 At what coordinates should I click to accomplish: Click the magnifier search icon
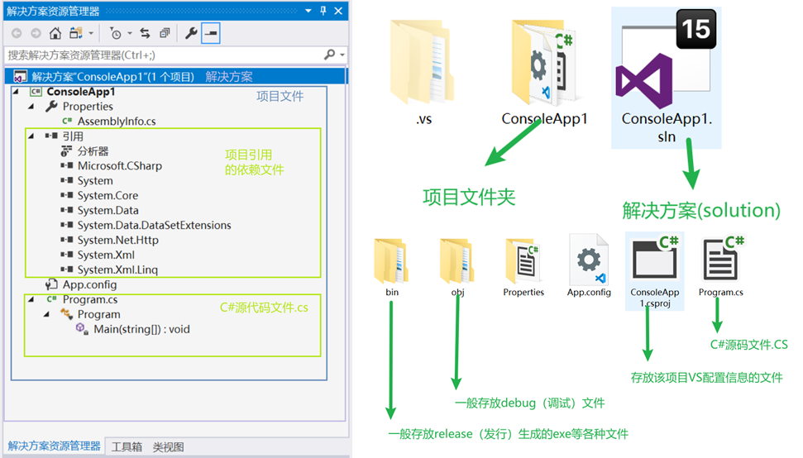click(330, 55)
